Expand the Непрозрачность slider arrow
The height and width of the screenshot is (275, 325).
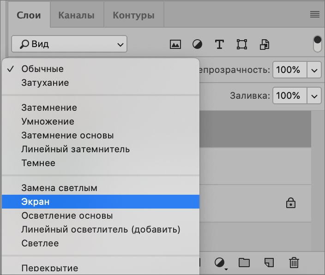click(314, 70)
